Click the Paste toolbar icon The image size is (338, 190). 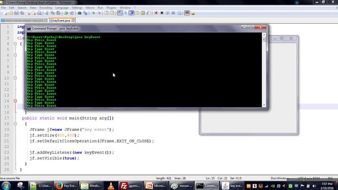tap(59, 13)
